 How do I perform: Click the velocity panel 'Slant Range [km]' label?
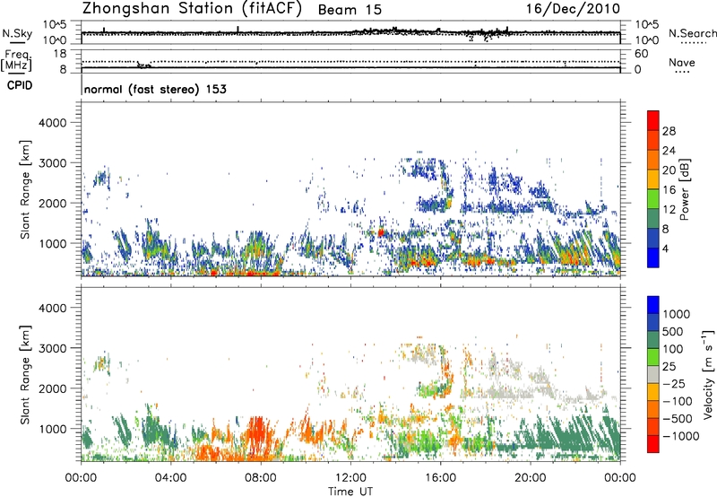tap(25, 374)
